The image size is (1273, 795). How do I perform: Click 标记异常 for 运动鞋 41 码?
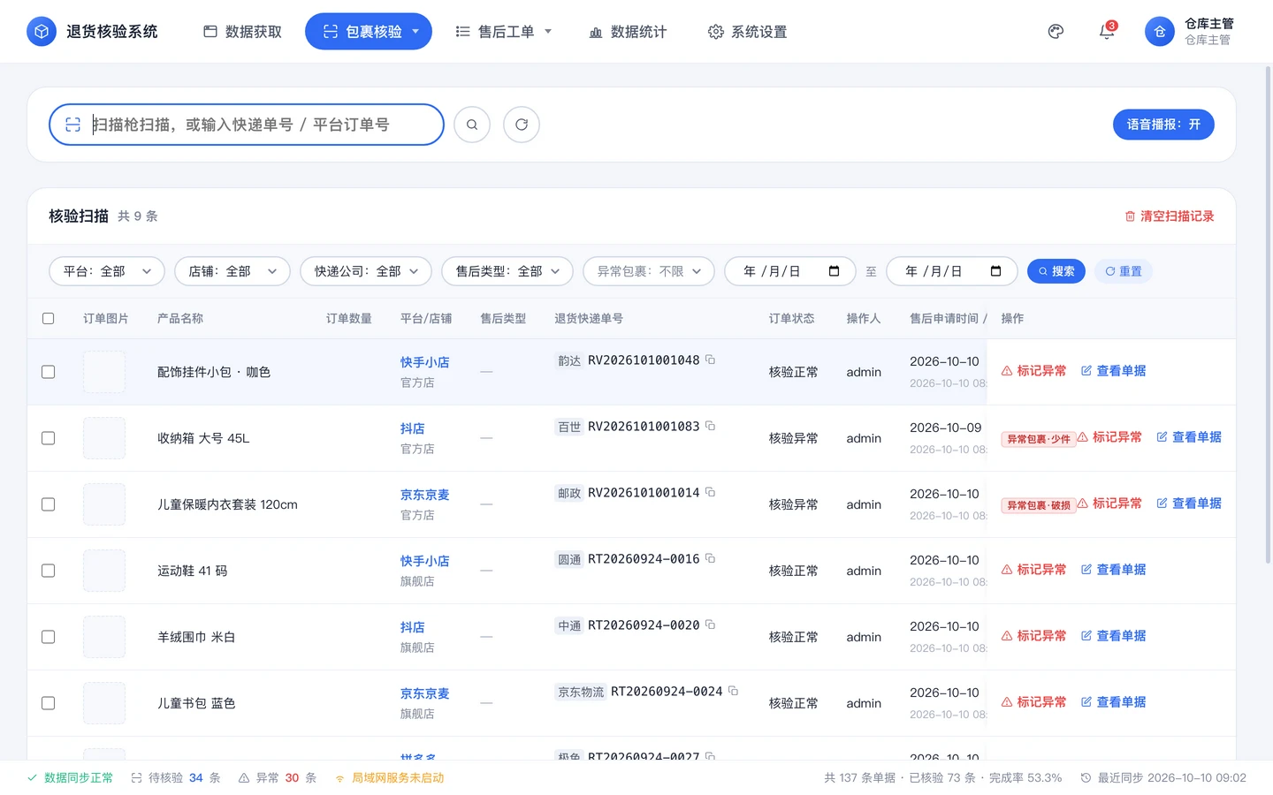(1033, 570)
